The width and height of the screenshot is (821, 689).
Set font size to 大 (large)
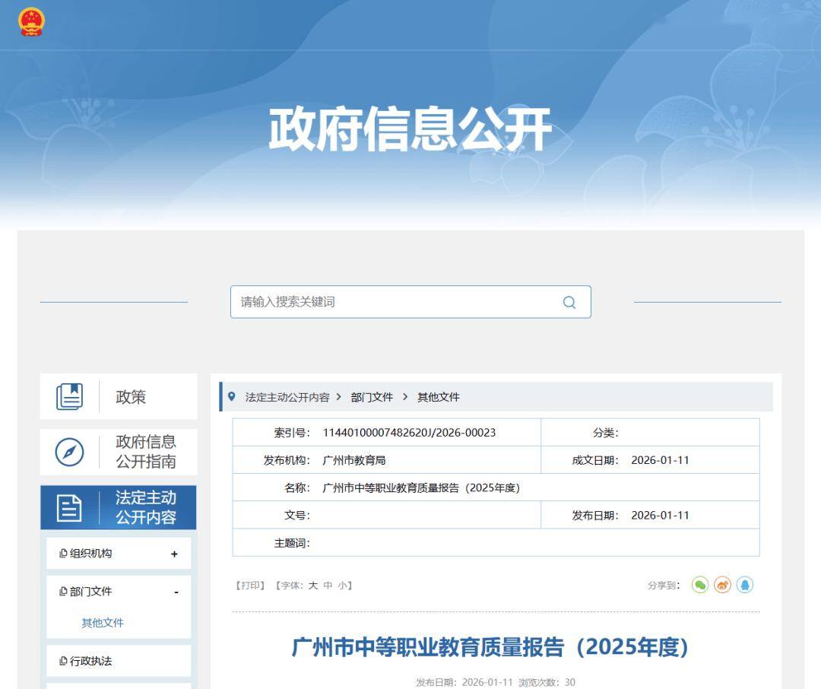tap(312, 586)
